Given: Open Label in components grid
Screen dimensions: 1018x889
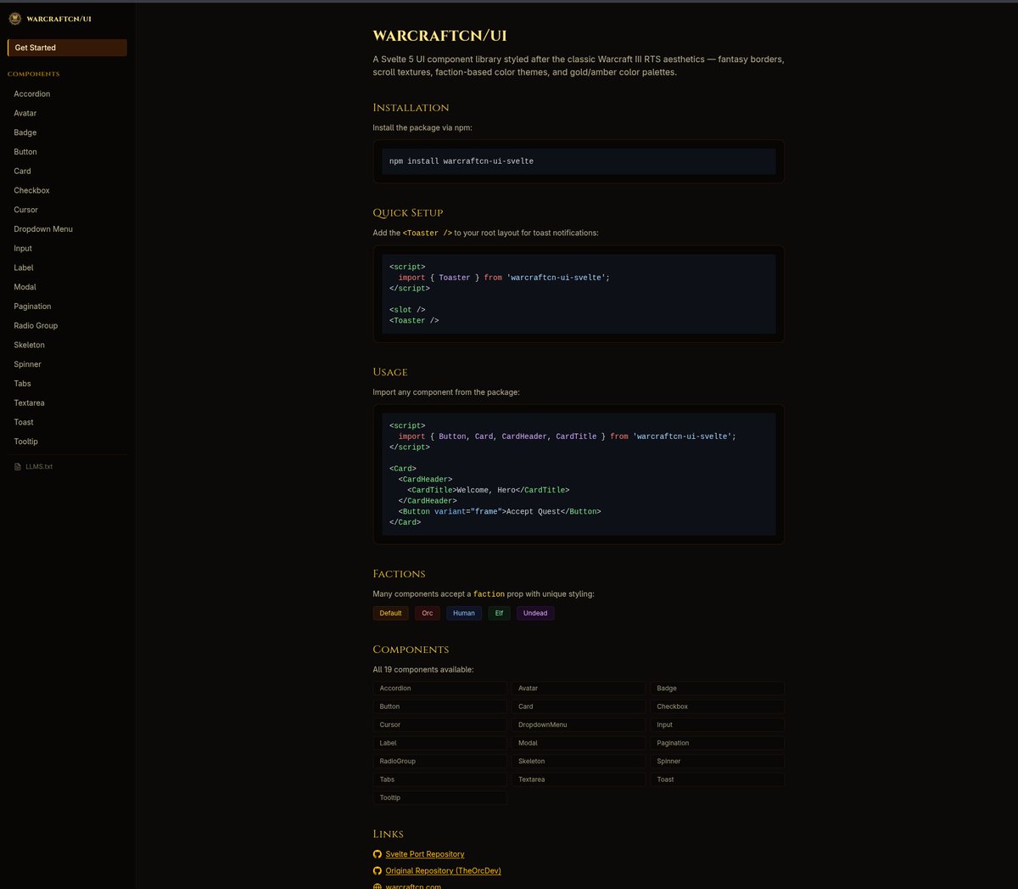Looking at the screenshot, I should click(x=440, y=743).
